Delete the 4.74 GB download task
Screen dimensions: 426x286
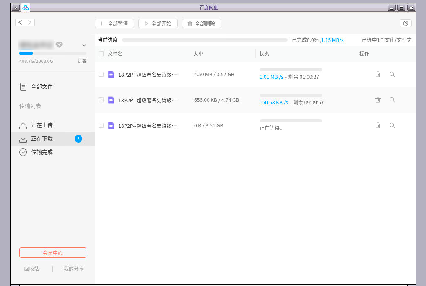tap(378, 100)
